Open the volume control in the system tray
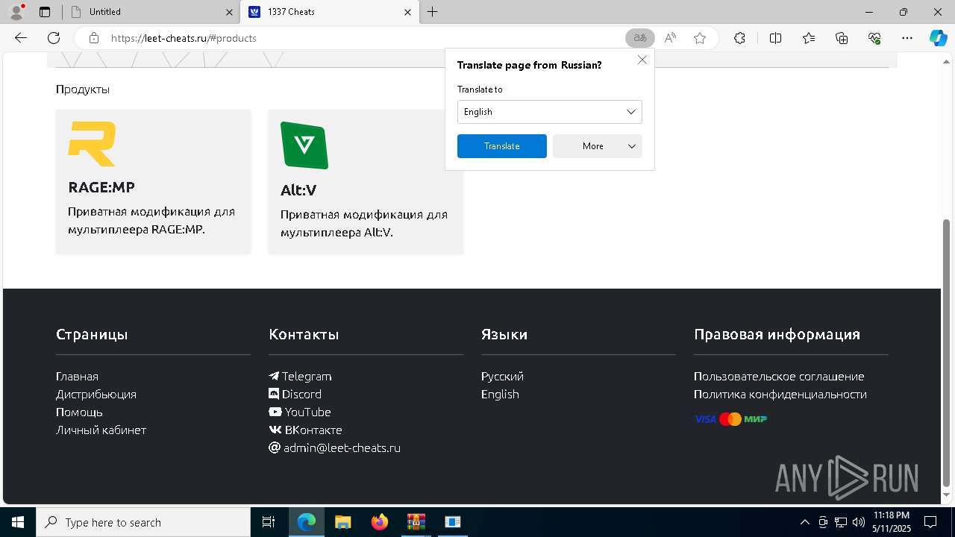Viewport: 955px width, 537px height. click(x=859, y=522)
